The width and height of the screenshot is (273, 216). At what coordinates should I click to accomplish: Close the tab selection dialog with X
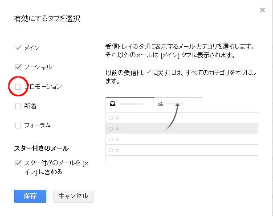pyautogui.click(x=262, y=10)
